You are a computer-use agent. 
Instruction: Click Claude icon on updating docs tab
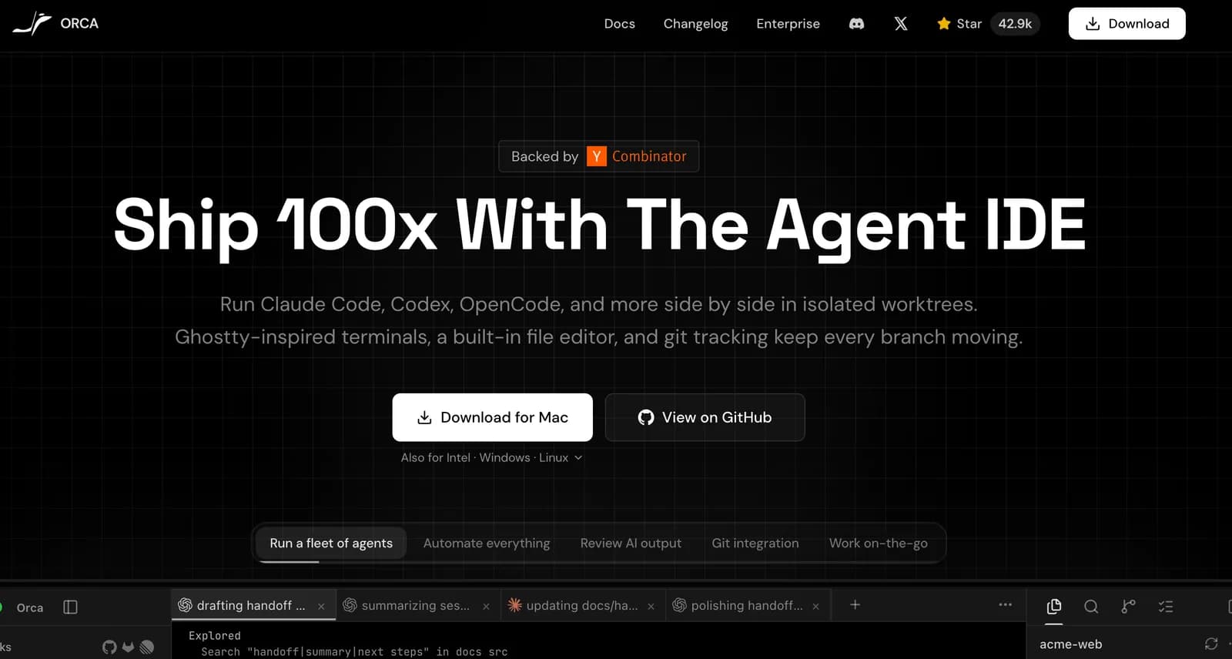(x=514, y=605)
